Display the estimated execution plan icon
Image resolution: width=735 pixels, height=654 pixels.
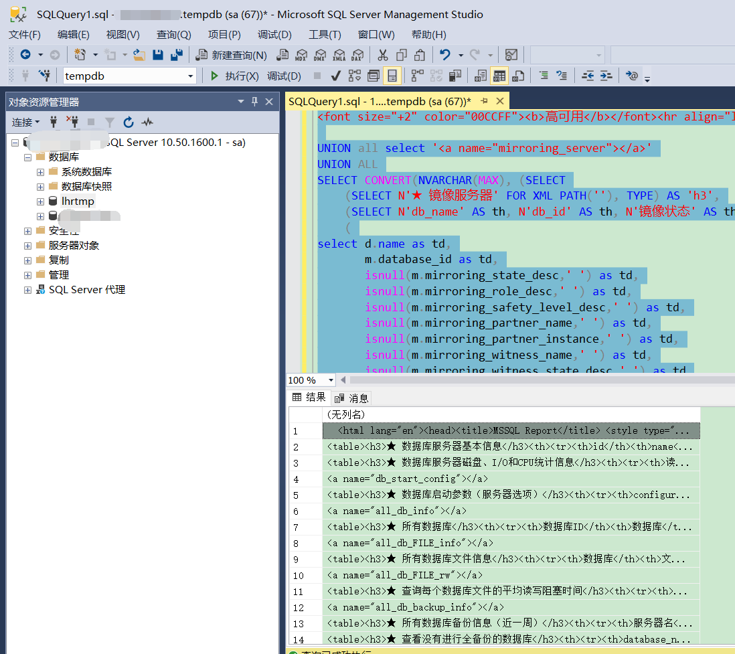tap(355, 76)
